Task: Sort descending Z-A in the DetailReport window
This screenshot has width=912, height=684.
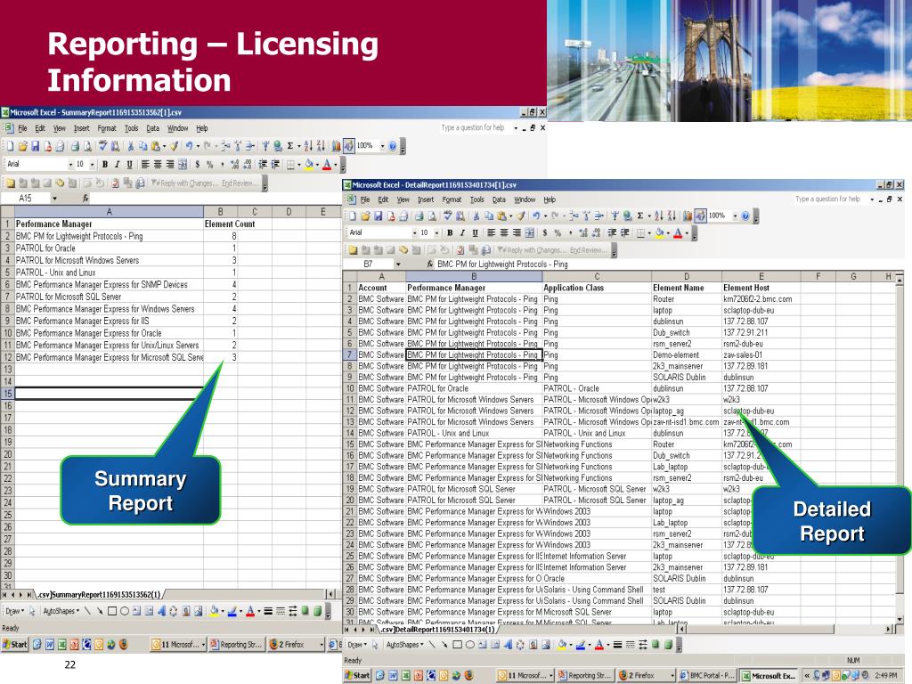Action: point(672,216)
